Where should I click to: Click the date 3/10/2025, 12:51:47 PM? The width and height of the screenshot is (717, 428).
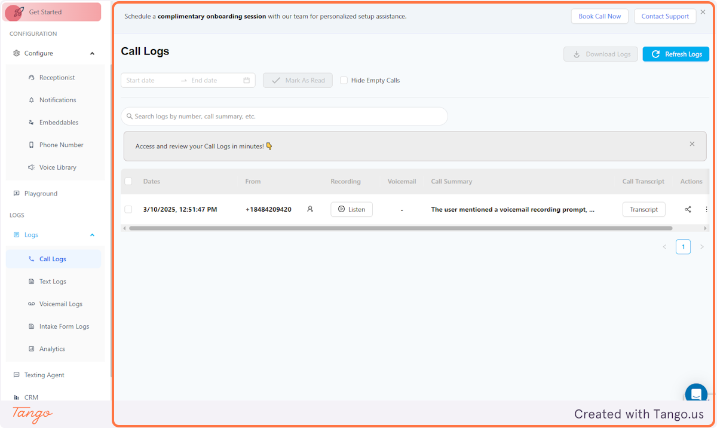tap(180, 209)
